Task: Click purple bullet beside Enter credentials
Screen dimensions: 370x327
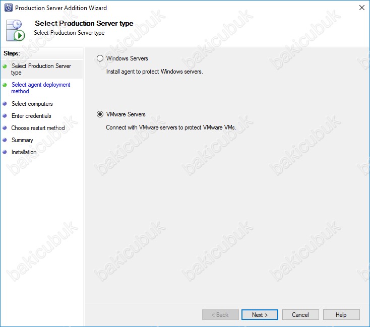Action: click(x=5, y=115)
